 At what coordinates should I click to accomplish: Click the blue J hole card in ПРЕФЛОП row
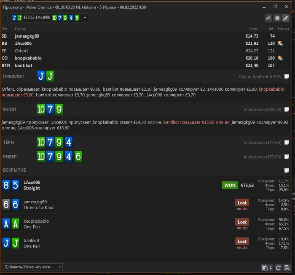[x=41, y=76]
